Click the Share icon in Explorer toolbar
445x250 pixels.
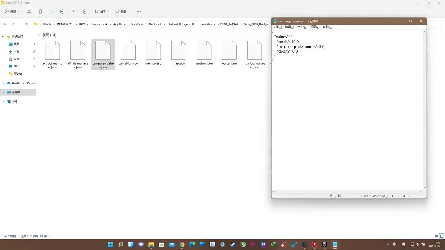point(73,11)
